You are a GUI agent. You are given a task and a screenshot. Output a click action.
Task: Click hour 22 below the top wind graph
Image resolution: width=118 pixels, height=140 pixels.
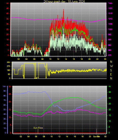pos(97,59)
